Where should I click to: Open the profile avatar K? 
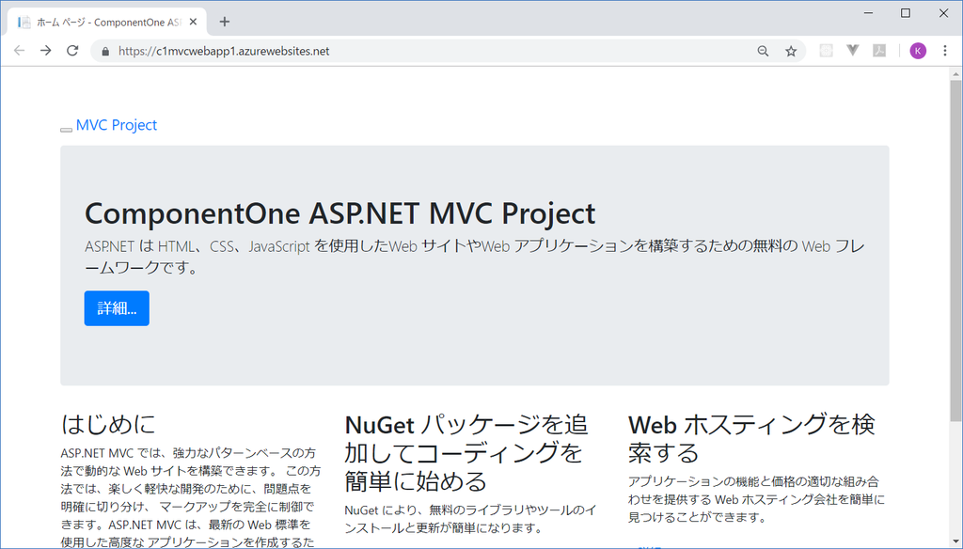[918, 51]
